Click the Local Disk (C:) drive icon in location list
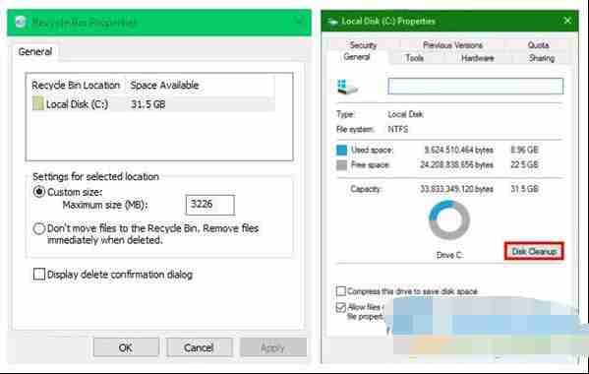The image size is (589, 374). tap(38, 103)
